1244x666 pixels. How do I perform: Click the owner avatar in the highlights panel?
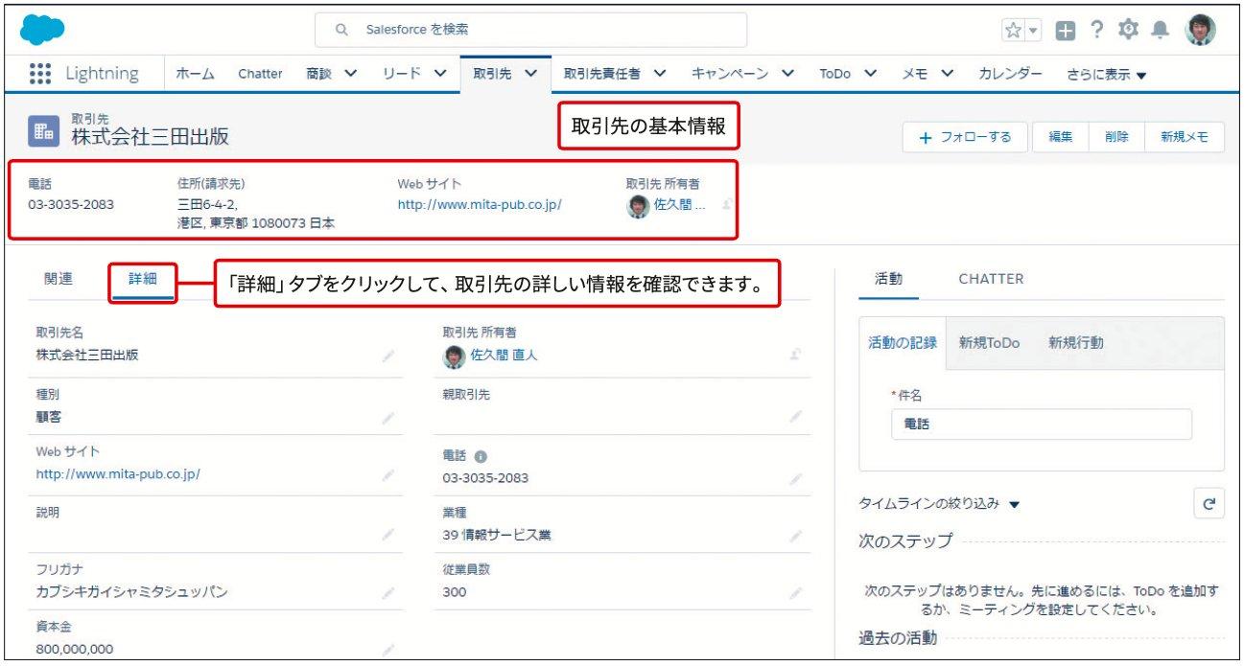(638, 205)
